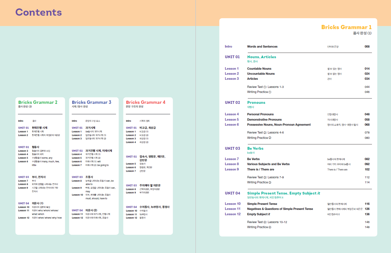
Task: Click page number "148"
Action: tap(367, 227)
